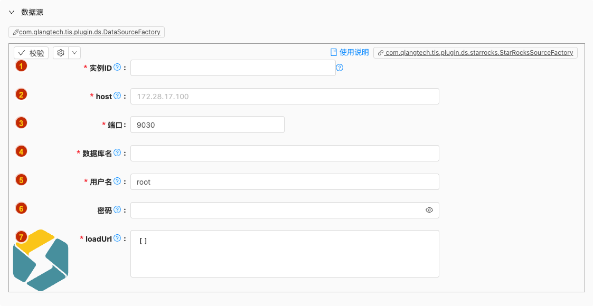Click the help icon beside 数据库名 label
This screenshot has width=593, height=306.
point(117,153)
